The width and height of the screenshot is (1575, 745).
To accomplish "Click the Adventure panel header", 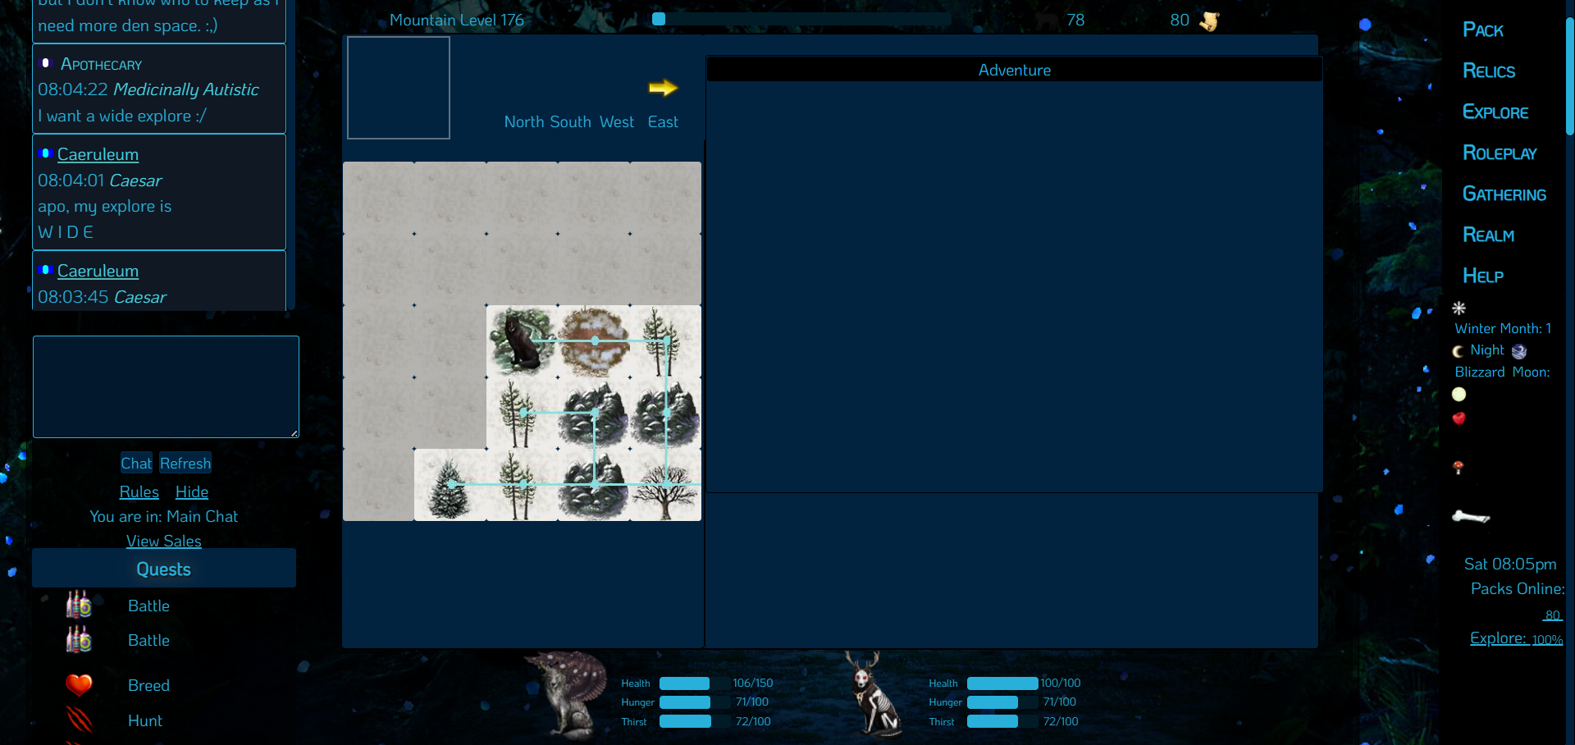I will (x=1014, y=70).
